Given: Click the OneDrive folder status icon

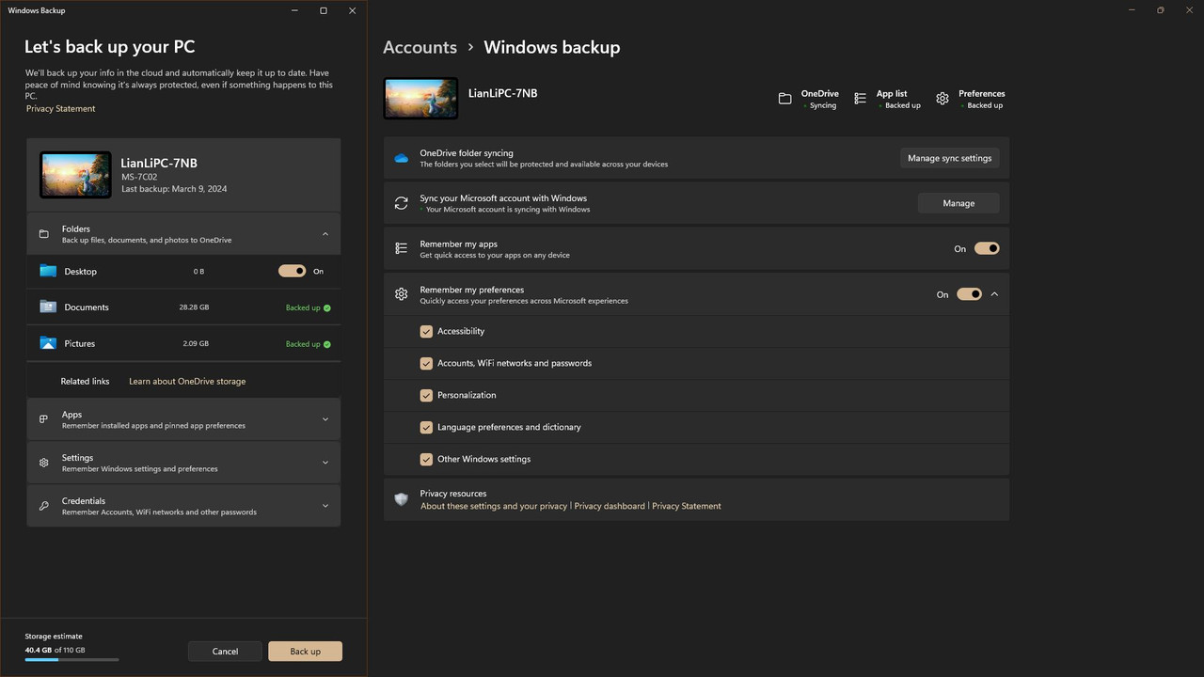Looking at the screenshot, I should coord(784,99).
